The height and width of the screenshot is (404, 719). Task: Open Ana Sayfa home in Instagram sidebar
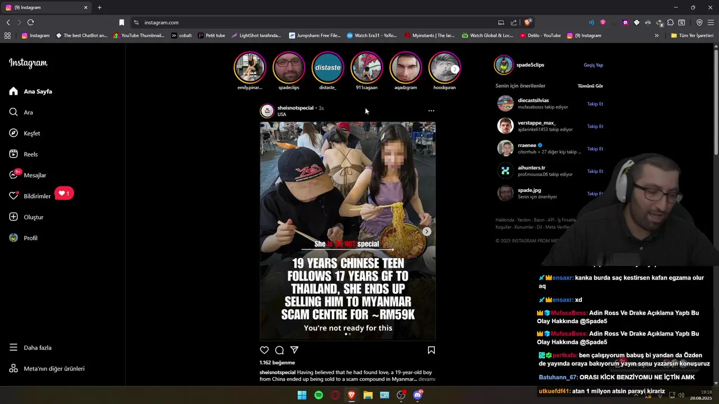click(31, 91)
